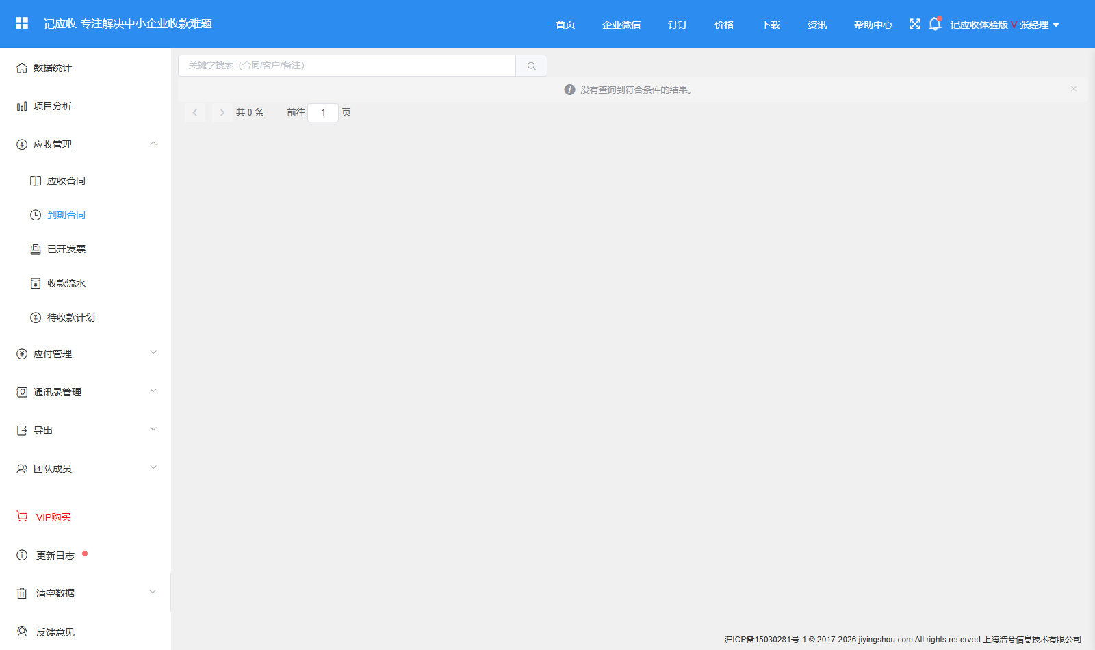This screenshot has width=1095, height=650.
Task: Expand the 团队成员 menu chevron
Action: (x=153, y=468)
